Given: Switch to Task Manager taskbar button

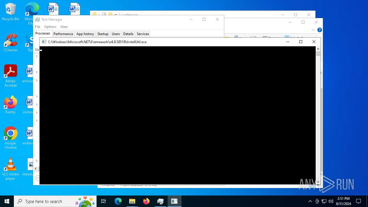Looking at the screenshot, I should 160,201.
